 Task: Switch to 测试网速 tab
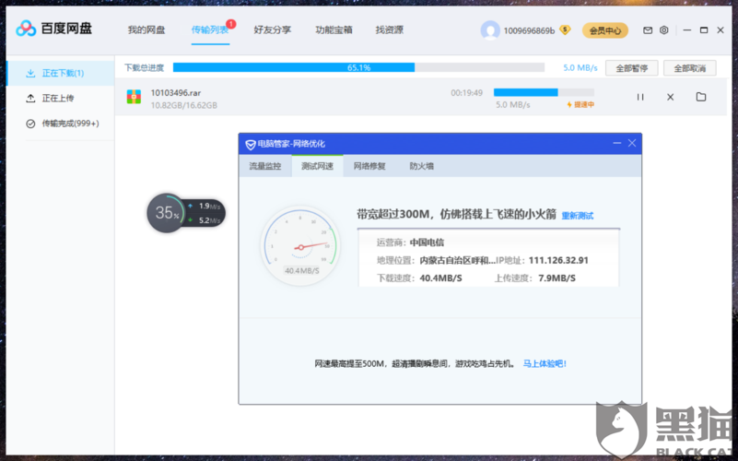(317, 166)
